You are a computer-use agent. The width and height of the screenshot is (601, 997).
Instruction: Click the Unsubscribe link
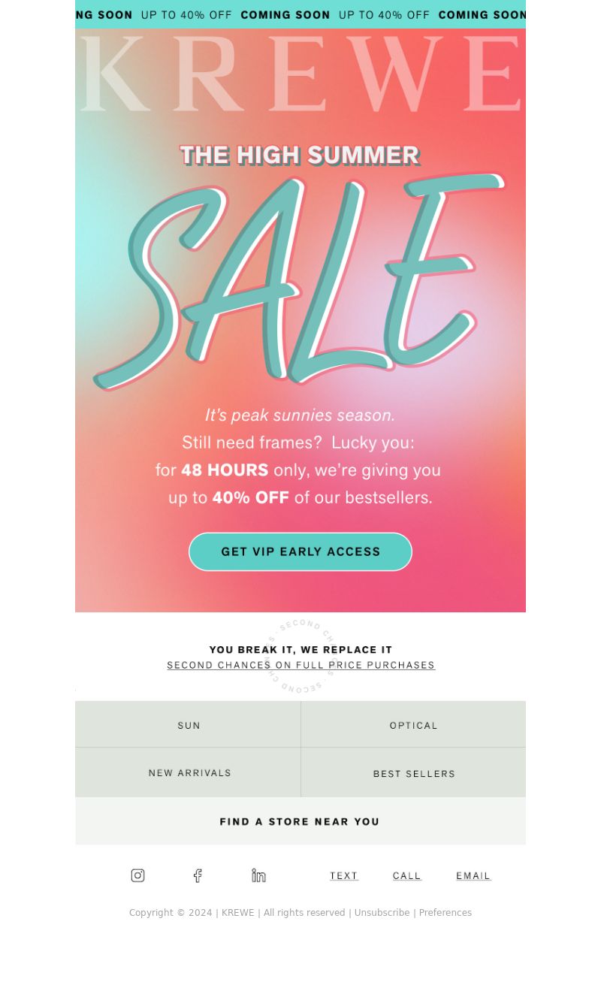(382, 913)
